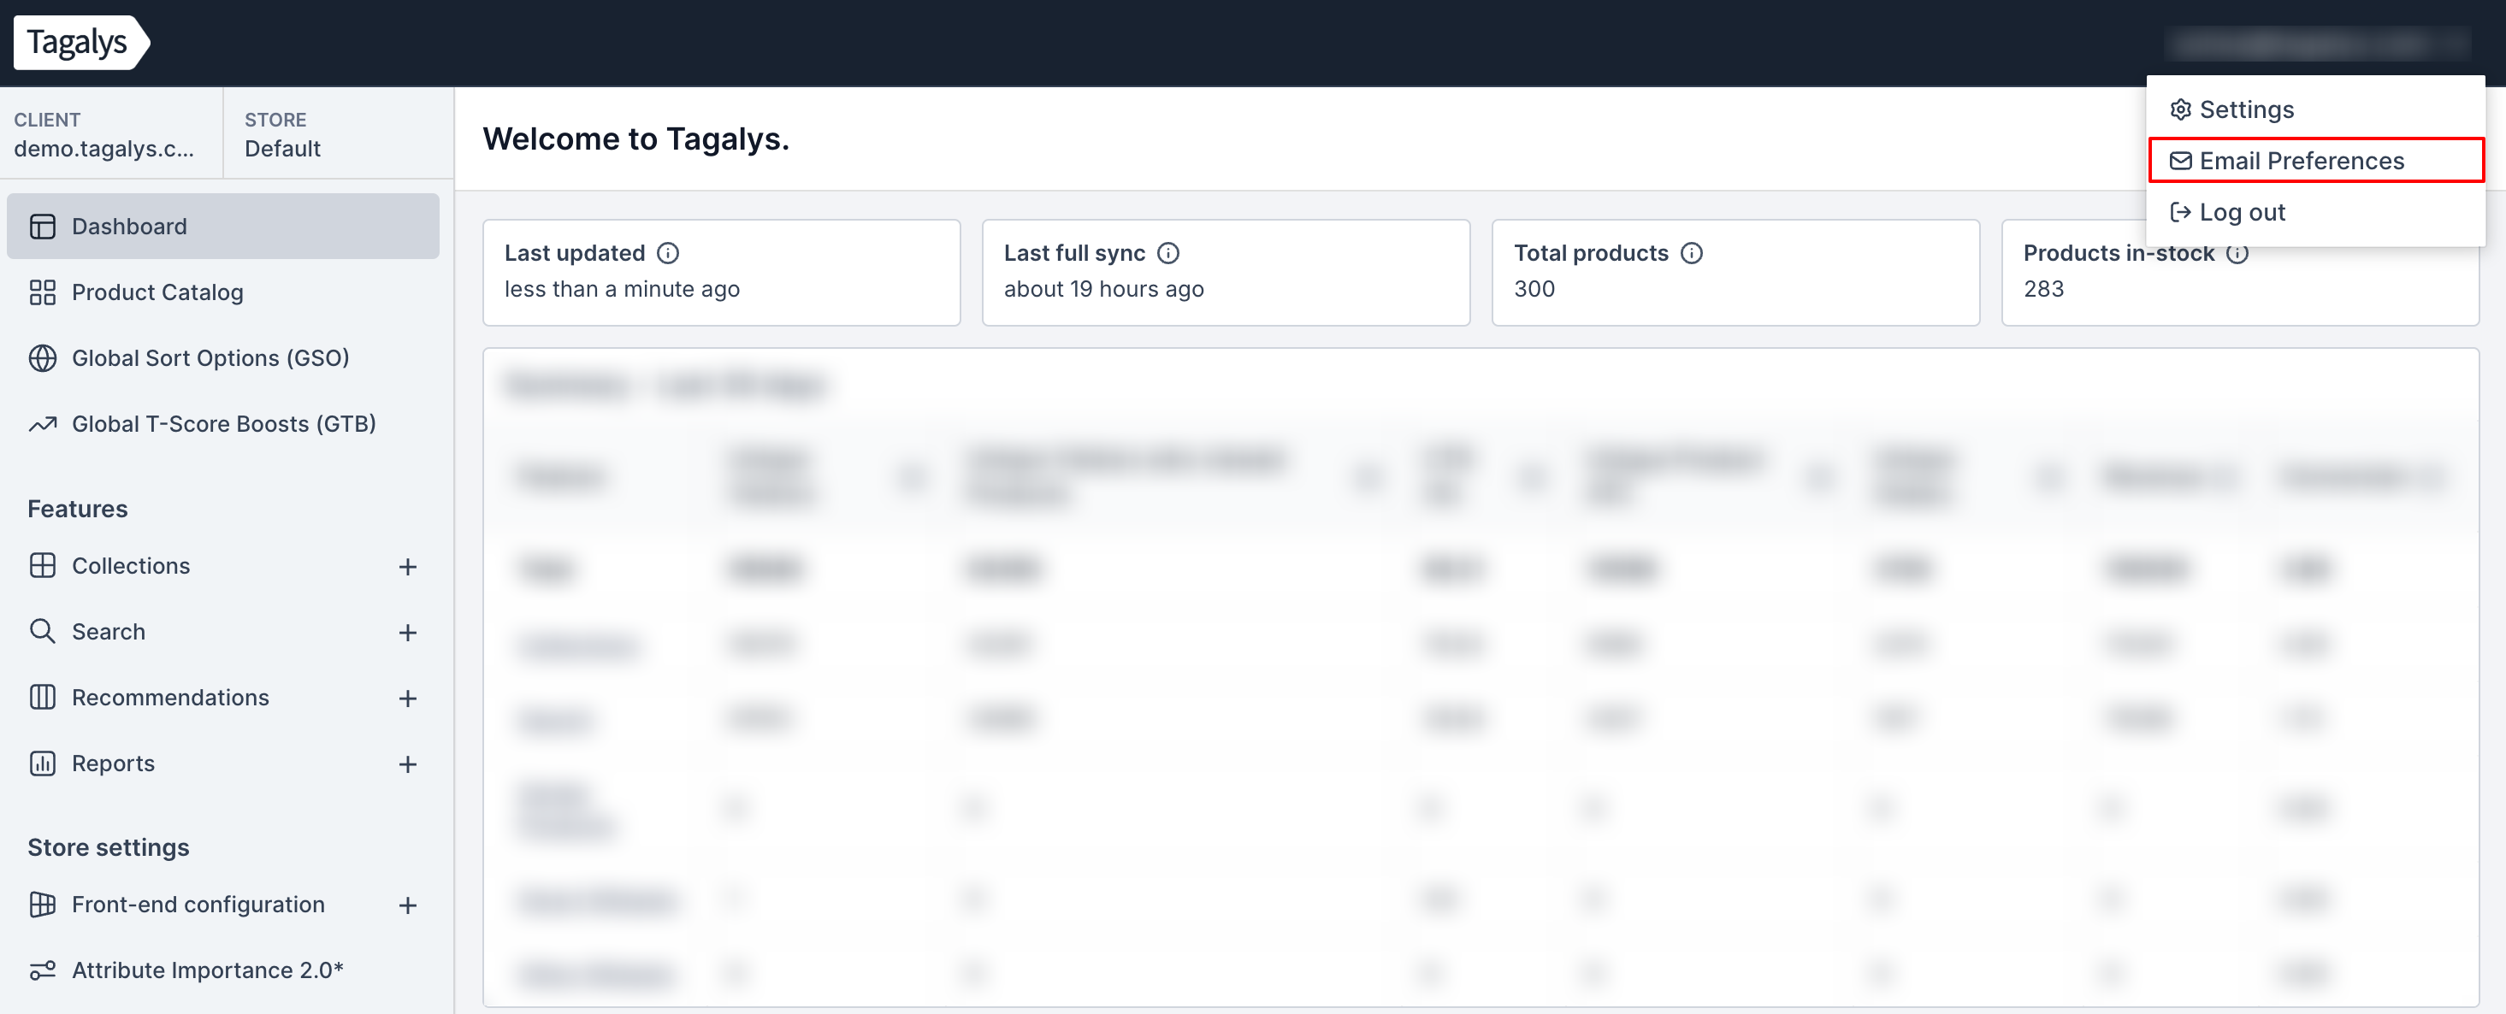
Task: Click the Global T-Score Boosts trend icon
Action: (x=43, y=424)
